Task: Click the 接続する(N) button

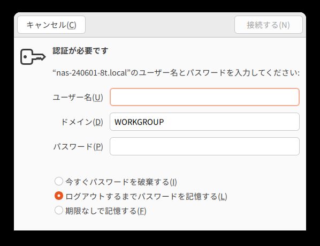Action: (269, 25)
